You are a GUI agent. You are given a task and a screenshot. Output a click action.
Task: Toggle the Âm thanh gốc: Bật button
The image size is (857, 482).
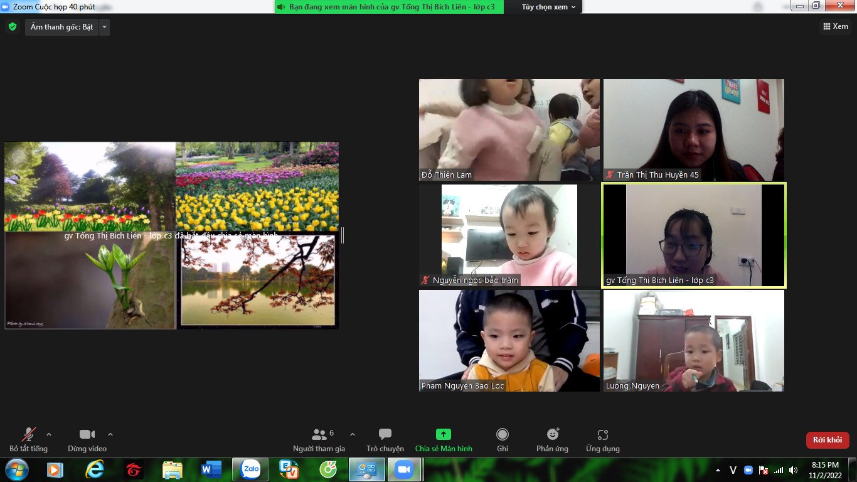click(x=61, y=27)
